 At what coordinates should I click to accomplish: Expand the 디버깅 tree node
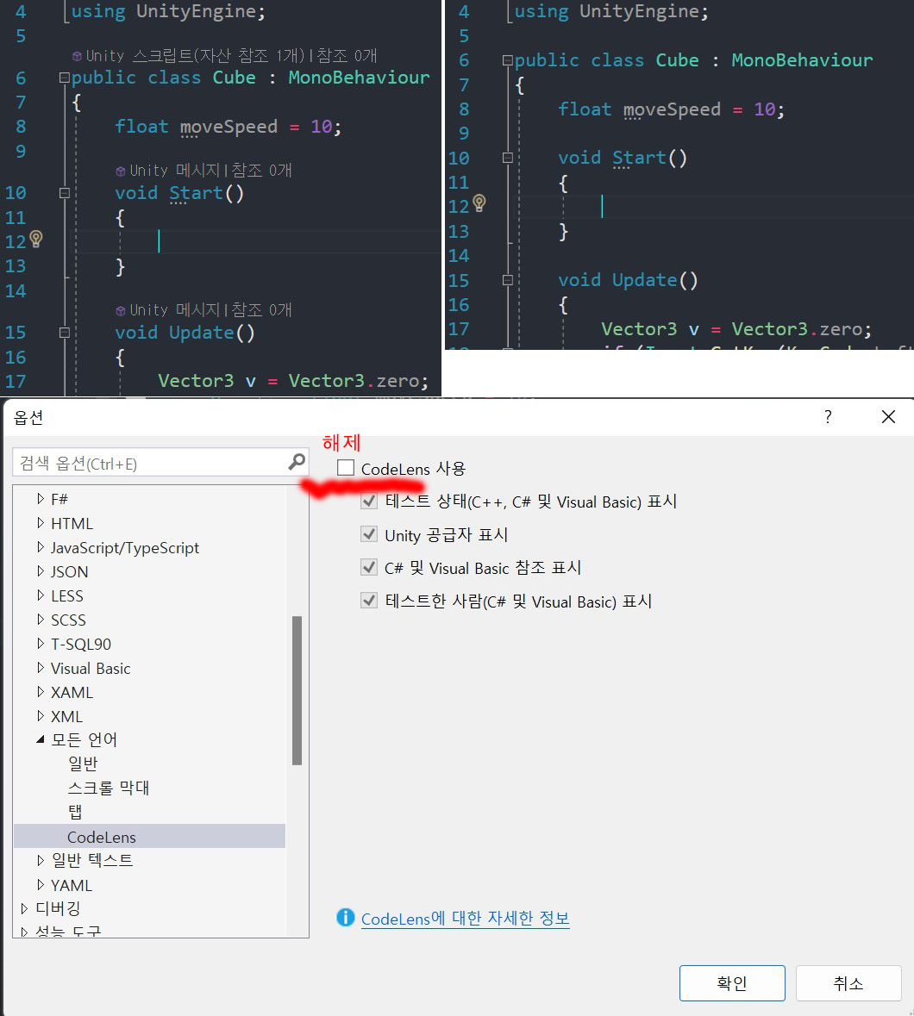point(24,908)
